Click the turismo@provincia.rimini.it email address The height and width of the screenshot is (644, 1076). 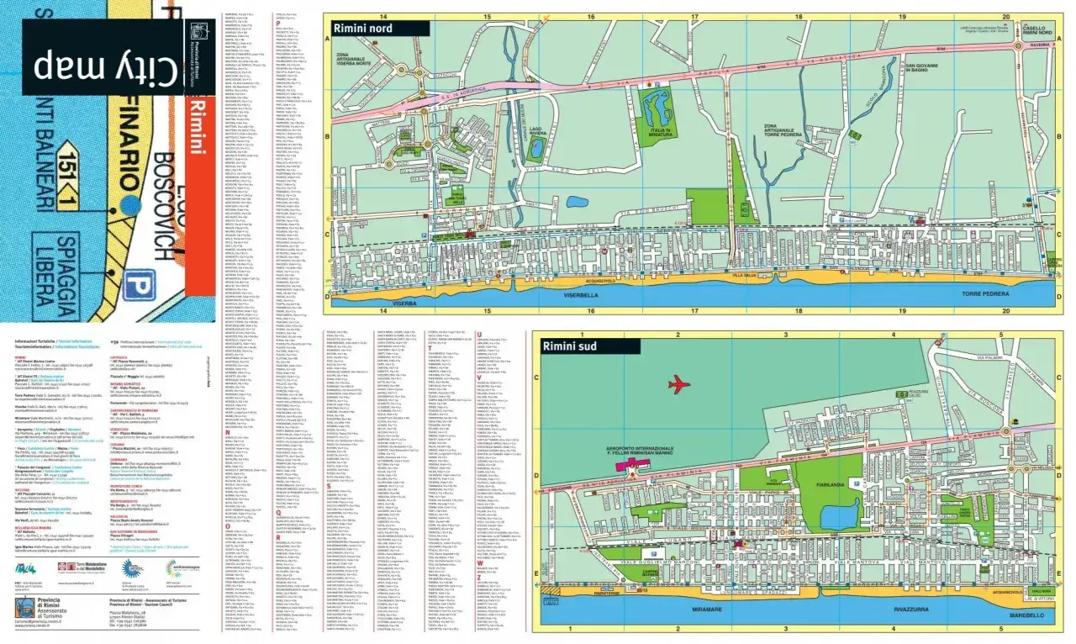[38, 621]
